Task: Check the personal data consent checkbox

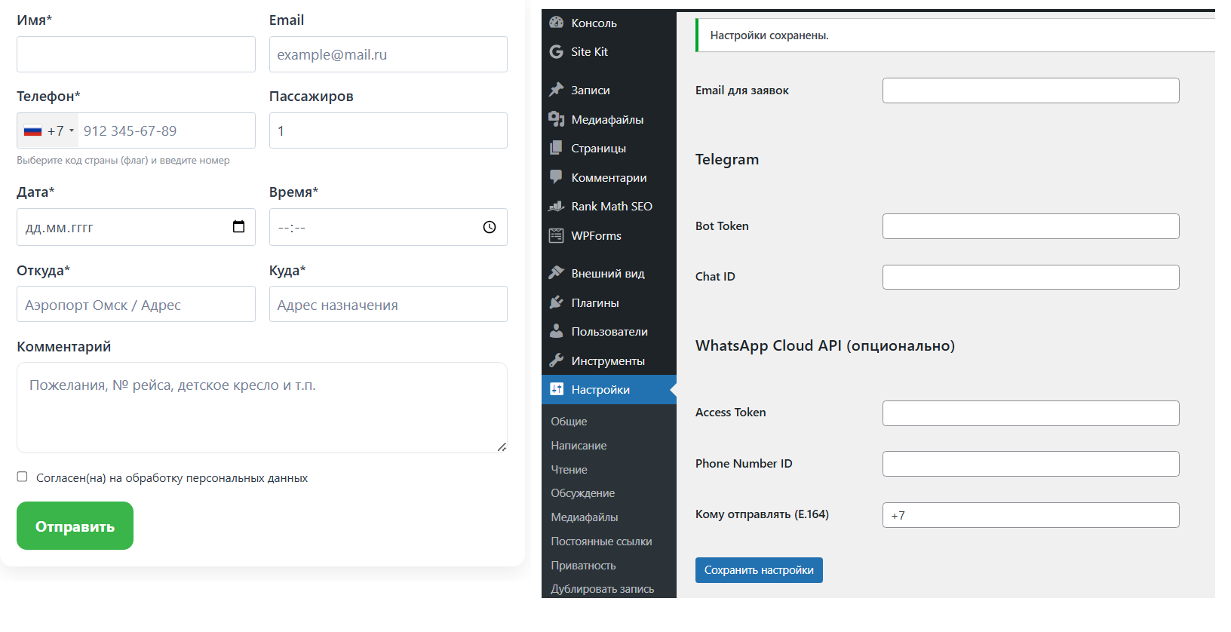Action: 23,477
